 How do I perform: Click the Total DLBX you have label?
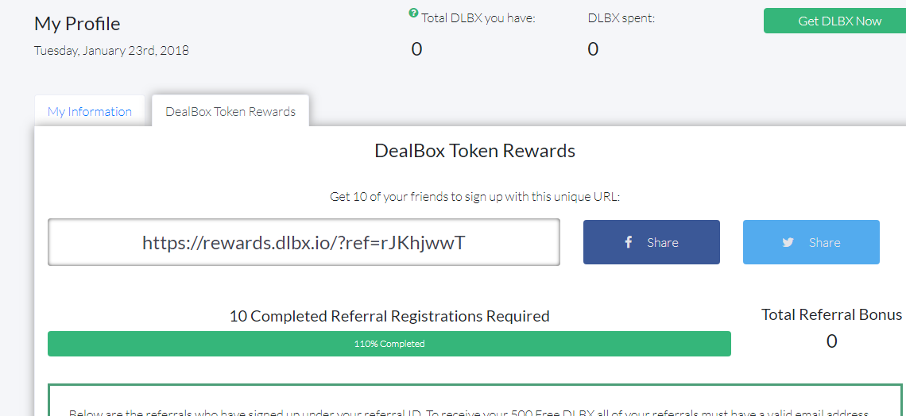click(478, 18)
